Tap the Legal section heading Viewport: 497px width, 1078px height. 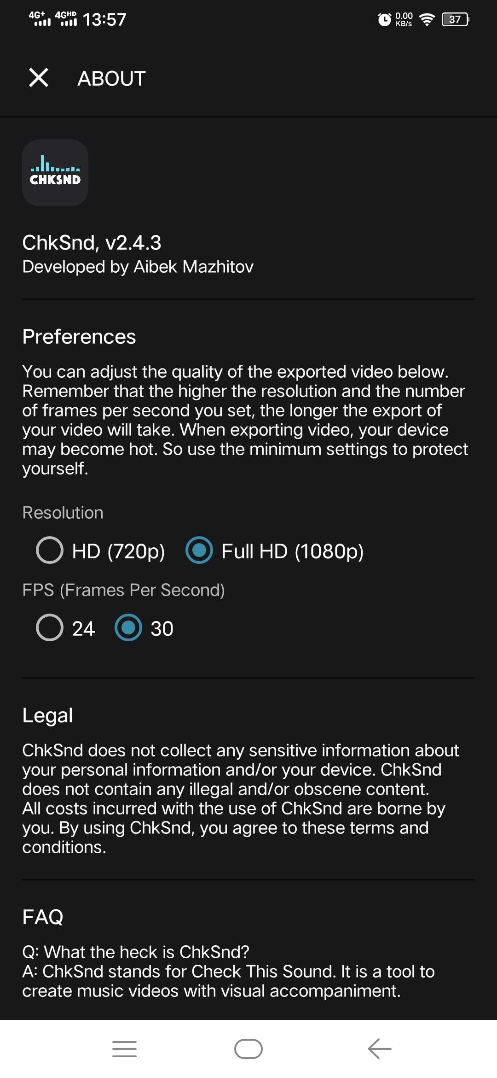pyautogui.click(x=48, y=715)
